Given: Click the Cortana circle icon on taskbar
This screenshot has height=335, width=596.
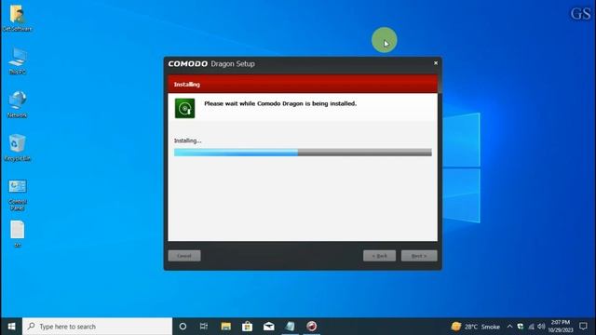Looking at the screenshot, I should point(183,327).
